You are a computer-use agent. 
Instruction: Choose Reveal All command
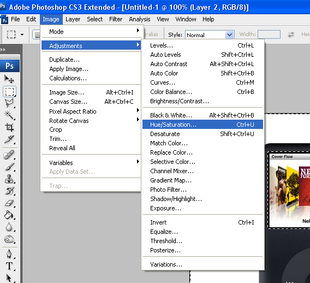91,148
